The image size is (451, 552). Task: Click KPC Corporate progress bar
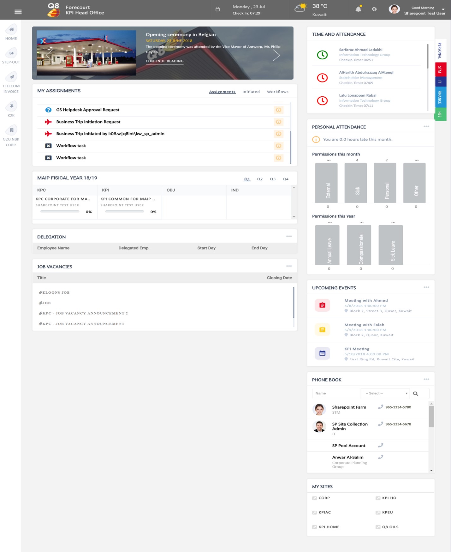tap(60, 212)
